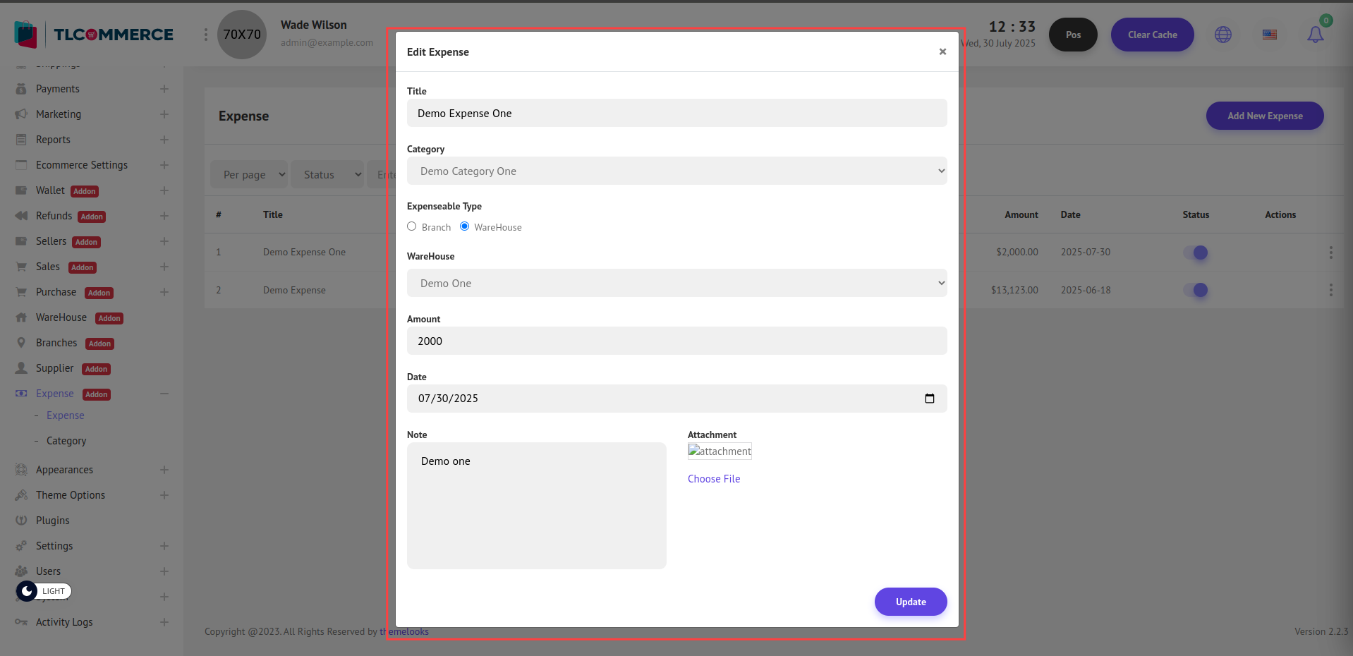The width and height of the screenshot is (1353, 656).
Task: Click the TLCommerce logo
Action: pyautogui.click(x=94, y=35)
